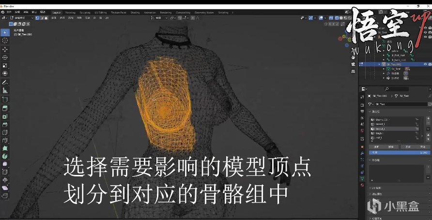Select the Knife tool
Image resolution: width=432 pixels, height=220 pixels.
coord(5,141)
